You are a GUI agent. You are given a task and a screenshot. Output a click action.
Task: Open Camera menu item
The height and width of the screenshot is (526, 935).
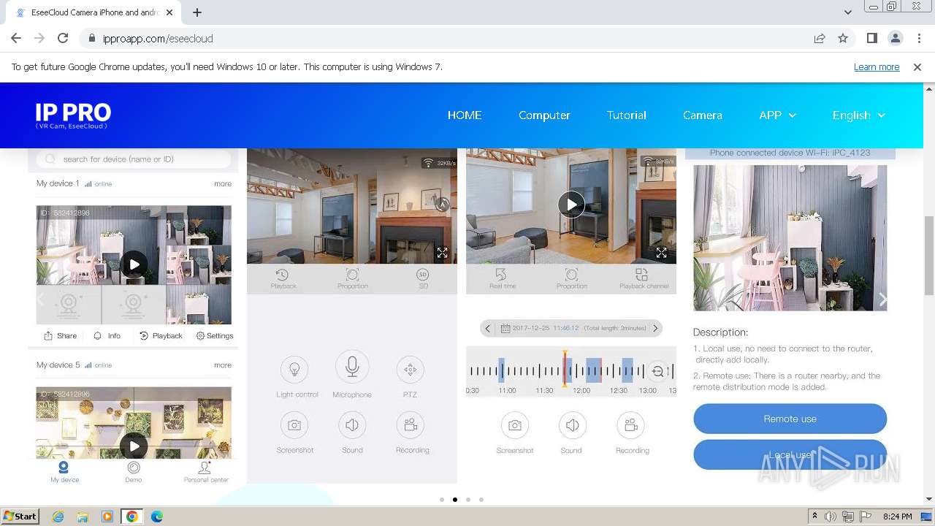(x=703, y=115)
